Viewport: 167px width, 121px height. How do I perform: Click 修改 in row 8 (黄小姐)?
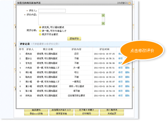tap(120, 86)
